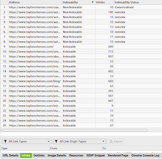Show the Rendered Page tab
Viewport: 162px width, 159px height.
click(118, 156)
